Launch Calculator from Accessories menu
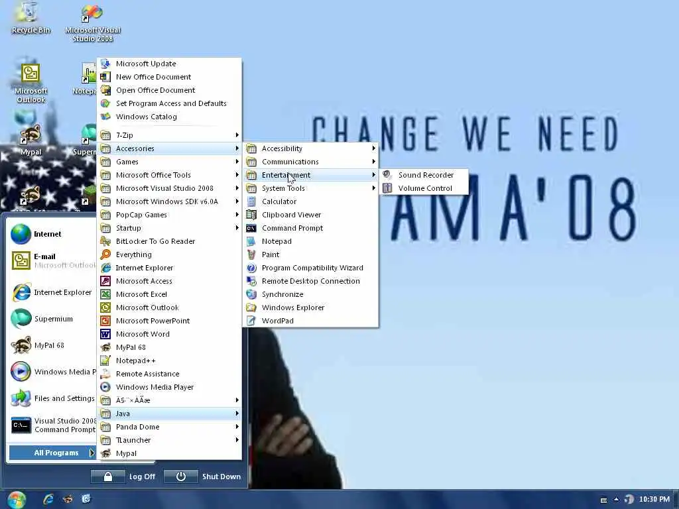Image resolution: width=679 pixels, height=509 pixels. (x=310, y=201)
